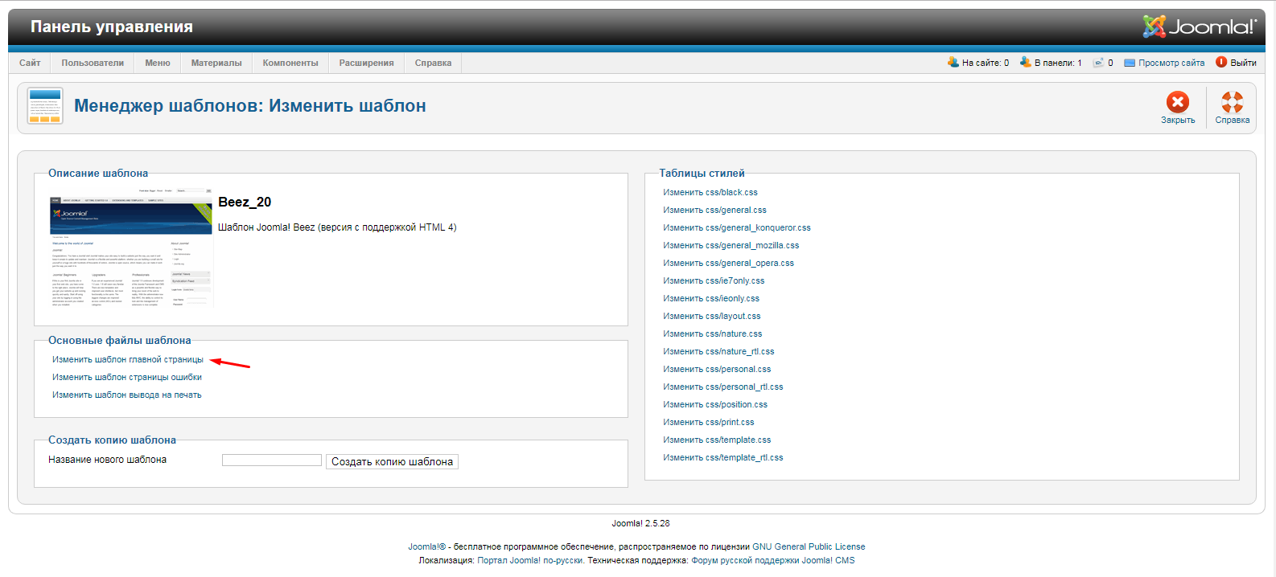Click the Joomla! logo in header
1276x577 pixels.
click(x=1199, y=27)
